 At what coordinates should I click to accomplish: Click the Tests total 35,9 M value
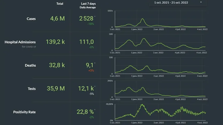pyautogui.click(x=56, y=88)
